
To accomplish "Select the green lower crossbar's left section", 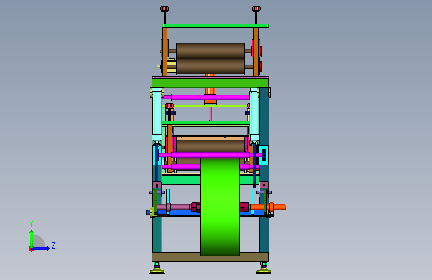I will (x=181, y=179).
